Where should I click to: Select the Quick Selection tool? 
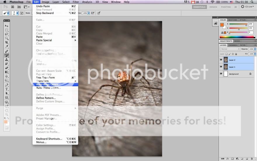tap(6, 38)
